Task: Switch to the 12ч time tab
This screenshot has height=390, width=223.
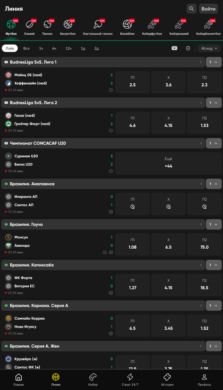Action: click(68, 48)
